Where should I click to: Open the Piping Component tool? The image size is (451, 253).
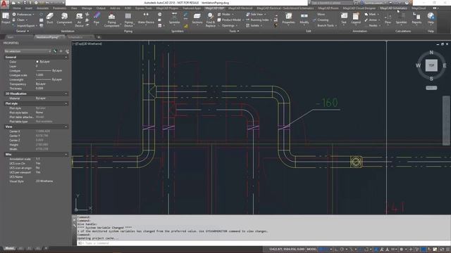pos(111,20)
